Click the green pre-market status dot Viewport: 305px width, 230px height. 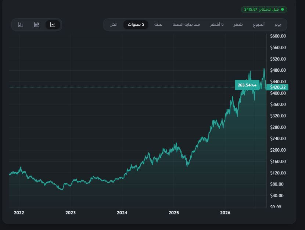(x=283, y=9)
